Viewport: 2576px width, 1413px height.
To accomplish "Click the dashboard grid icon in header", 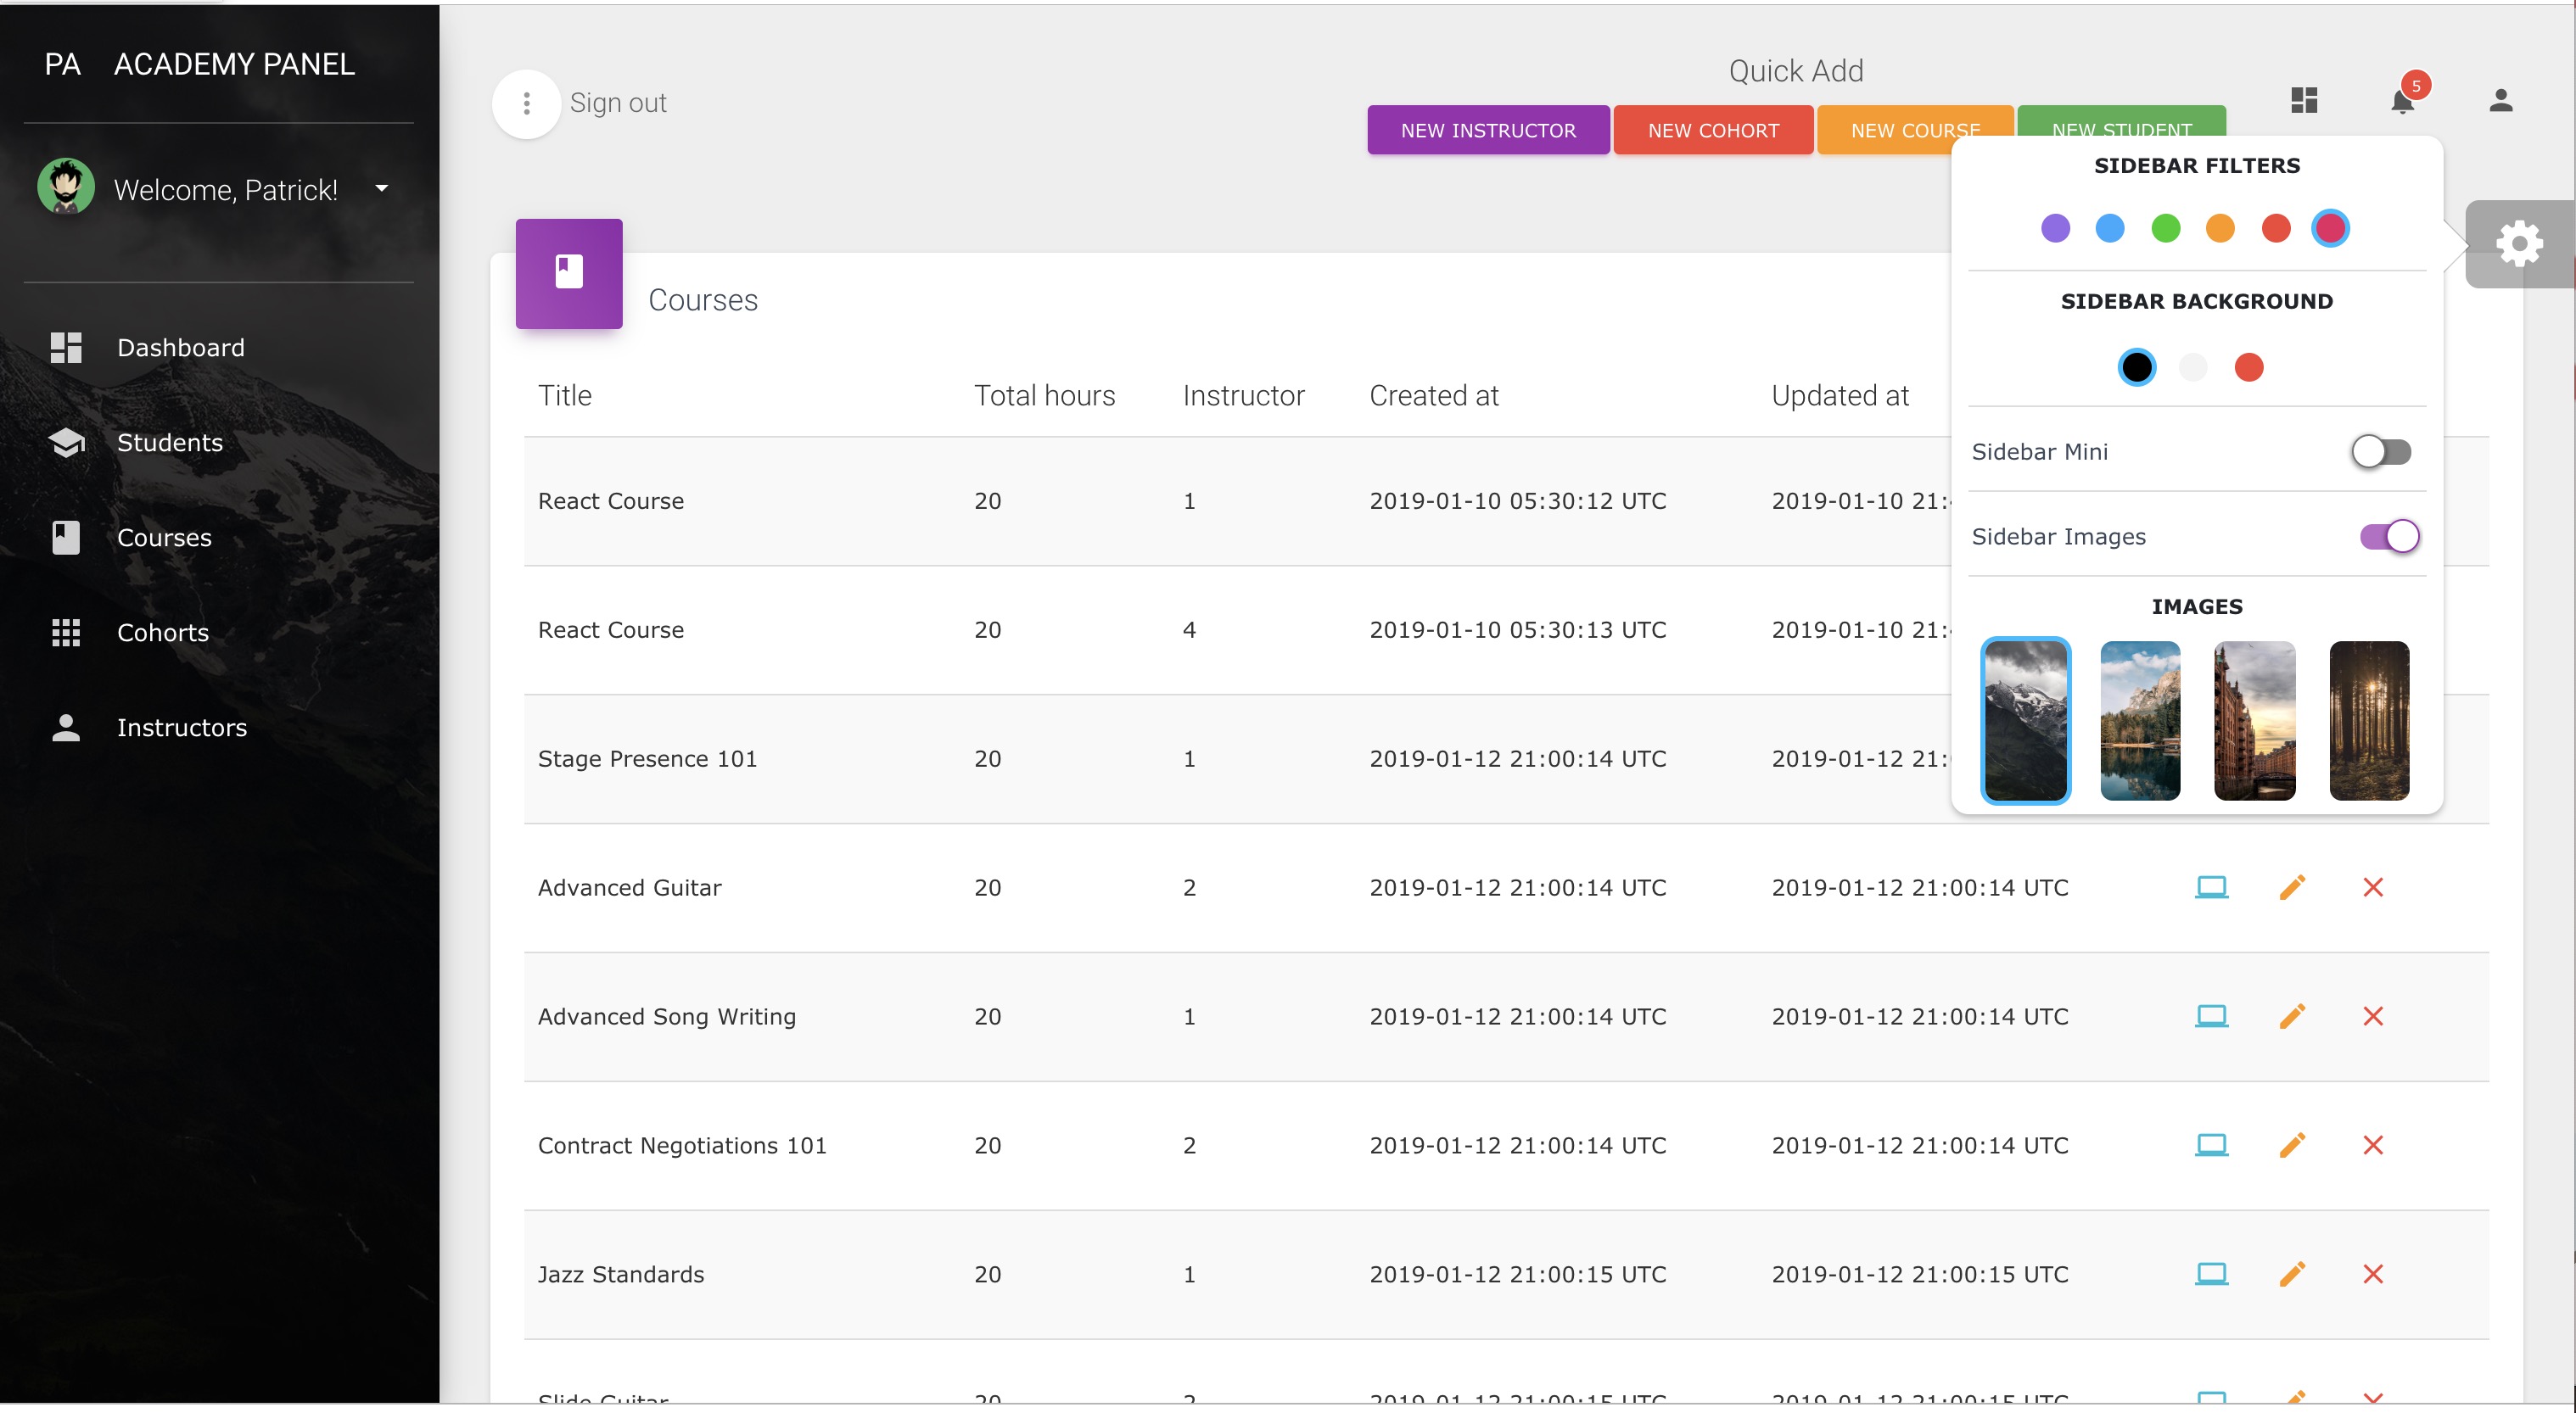I will click(2304, 100).
